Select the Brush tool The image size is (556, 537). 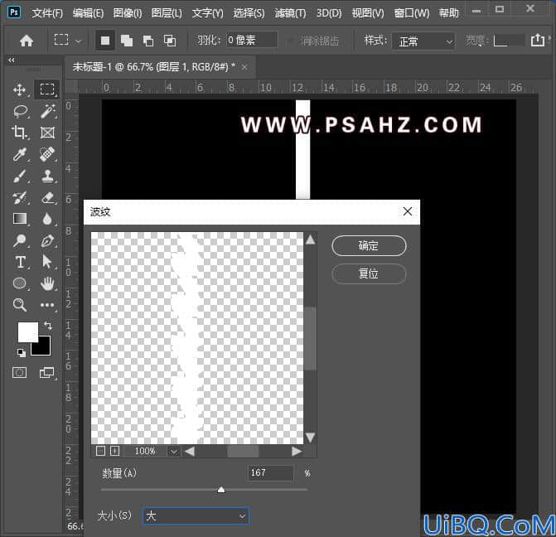[x=20, y=177]
